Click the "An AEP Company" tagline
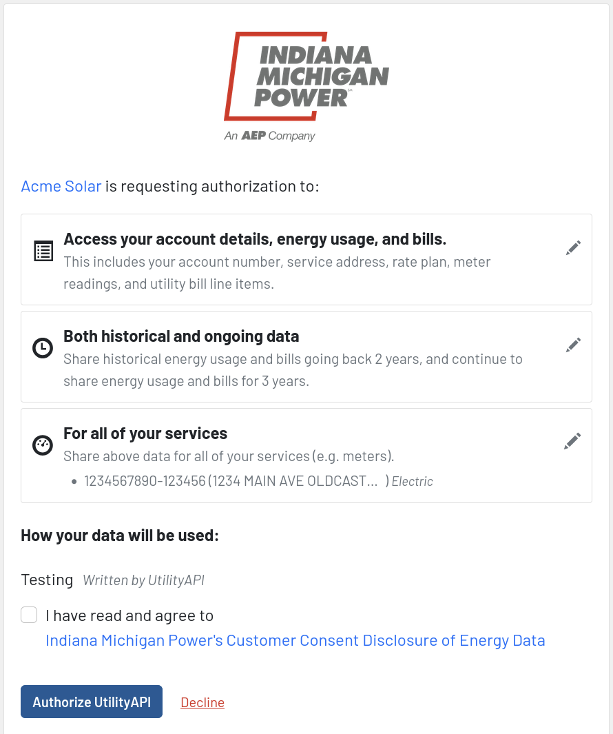613x734 pixels. (269, 136)
